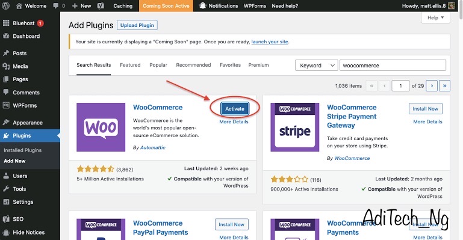This screenshot has width=463, height=240.
Task: Open Media library icon in sidebar
Action: [6, 66]
